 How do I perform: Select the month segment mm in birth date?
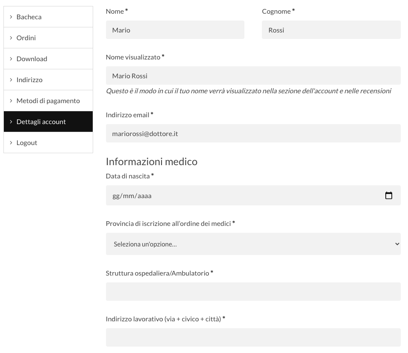coord(129,196)
